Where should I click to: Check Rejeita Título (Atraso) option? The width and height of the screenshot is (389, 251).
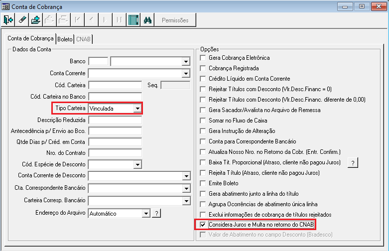[203, 173]
